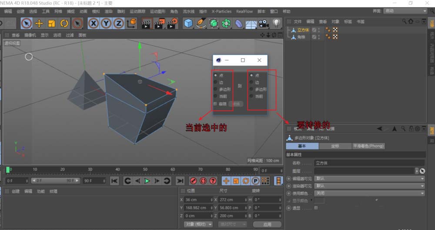Open the 编辑器可见 dropdown
435x230 pixels.
pos(369,179)
